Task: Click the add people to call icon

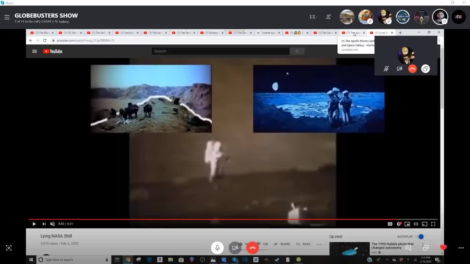Action: [x=328, y=17]
